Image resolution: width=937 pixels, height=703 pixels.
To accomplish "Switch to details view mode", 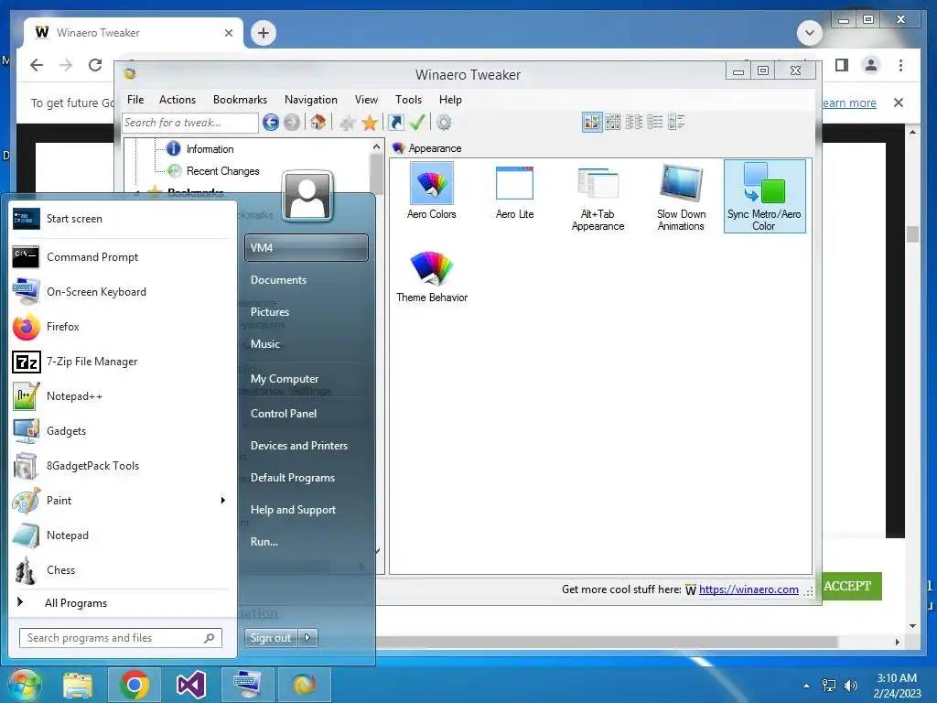I will click(x=676, y=123).
